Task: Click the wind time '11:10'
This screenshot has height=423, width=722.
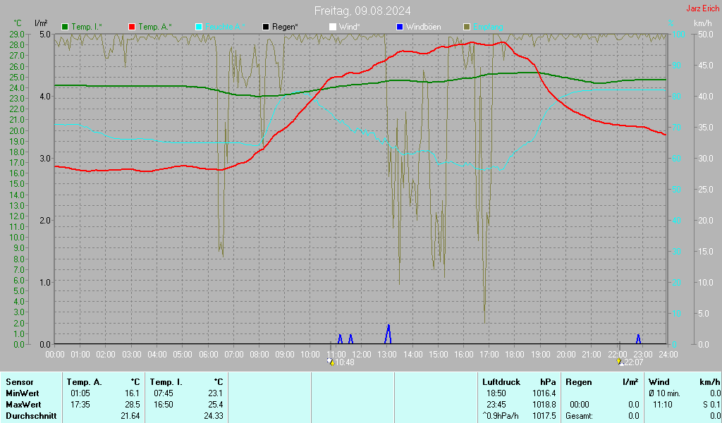Action: click(x=663, y=405)
